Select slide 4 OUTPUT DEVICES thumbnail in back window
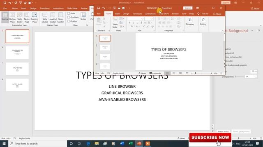The image size is (263, 147). (17, 85)
